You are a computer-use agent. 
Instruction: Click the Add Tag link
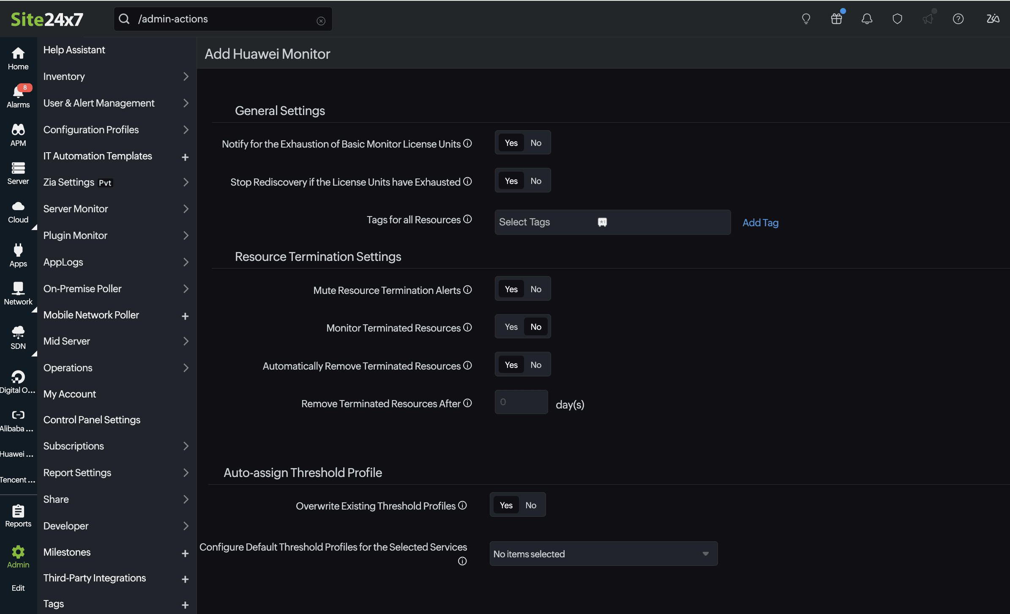tap(760, 222)
